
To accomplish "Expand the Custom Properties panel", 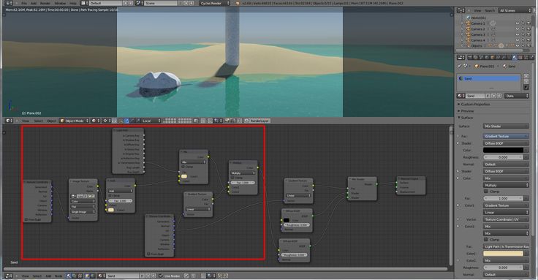I will [x=475, y=104].
